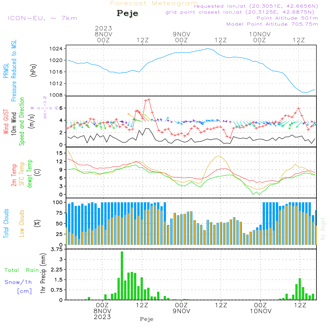Click the '15' temperature axis value
The width and height of the screenshot is (330, 330).
click(59, 153)
